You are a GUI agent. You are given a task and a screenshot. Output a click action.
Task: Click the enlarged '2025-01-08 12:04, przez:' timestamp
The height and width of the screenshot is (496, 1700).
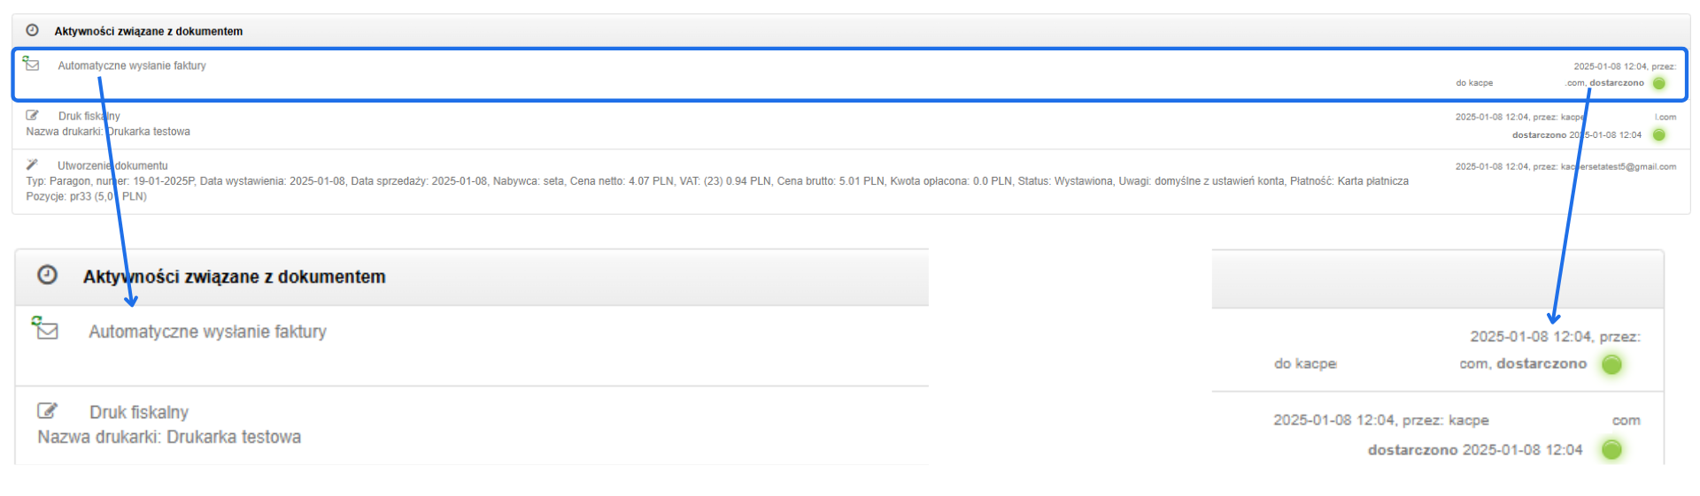pos(1555,337)
